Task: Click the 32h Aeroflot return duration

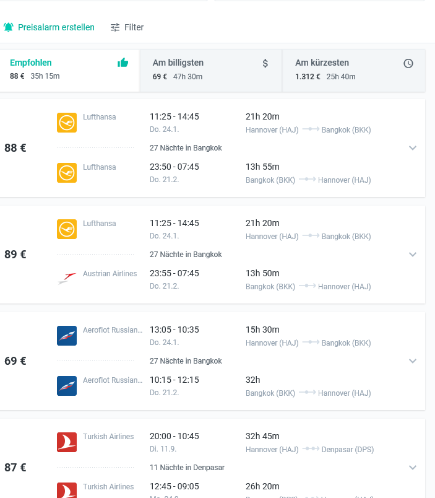Action: pyautogui.click(x=253, y=380)
